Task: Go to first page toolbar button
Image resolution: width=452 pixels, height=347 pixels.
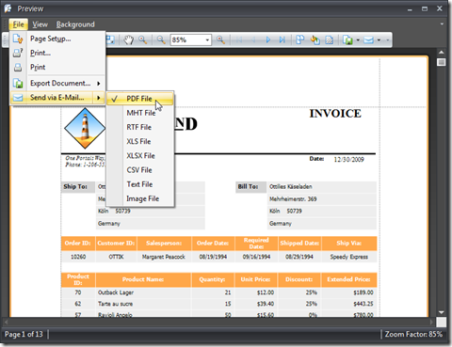Action: pos(239,39)
